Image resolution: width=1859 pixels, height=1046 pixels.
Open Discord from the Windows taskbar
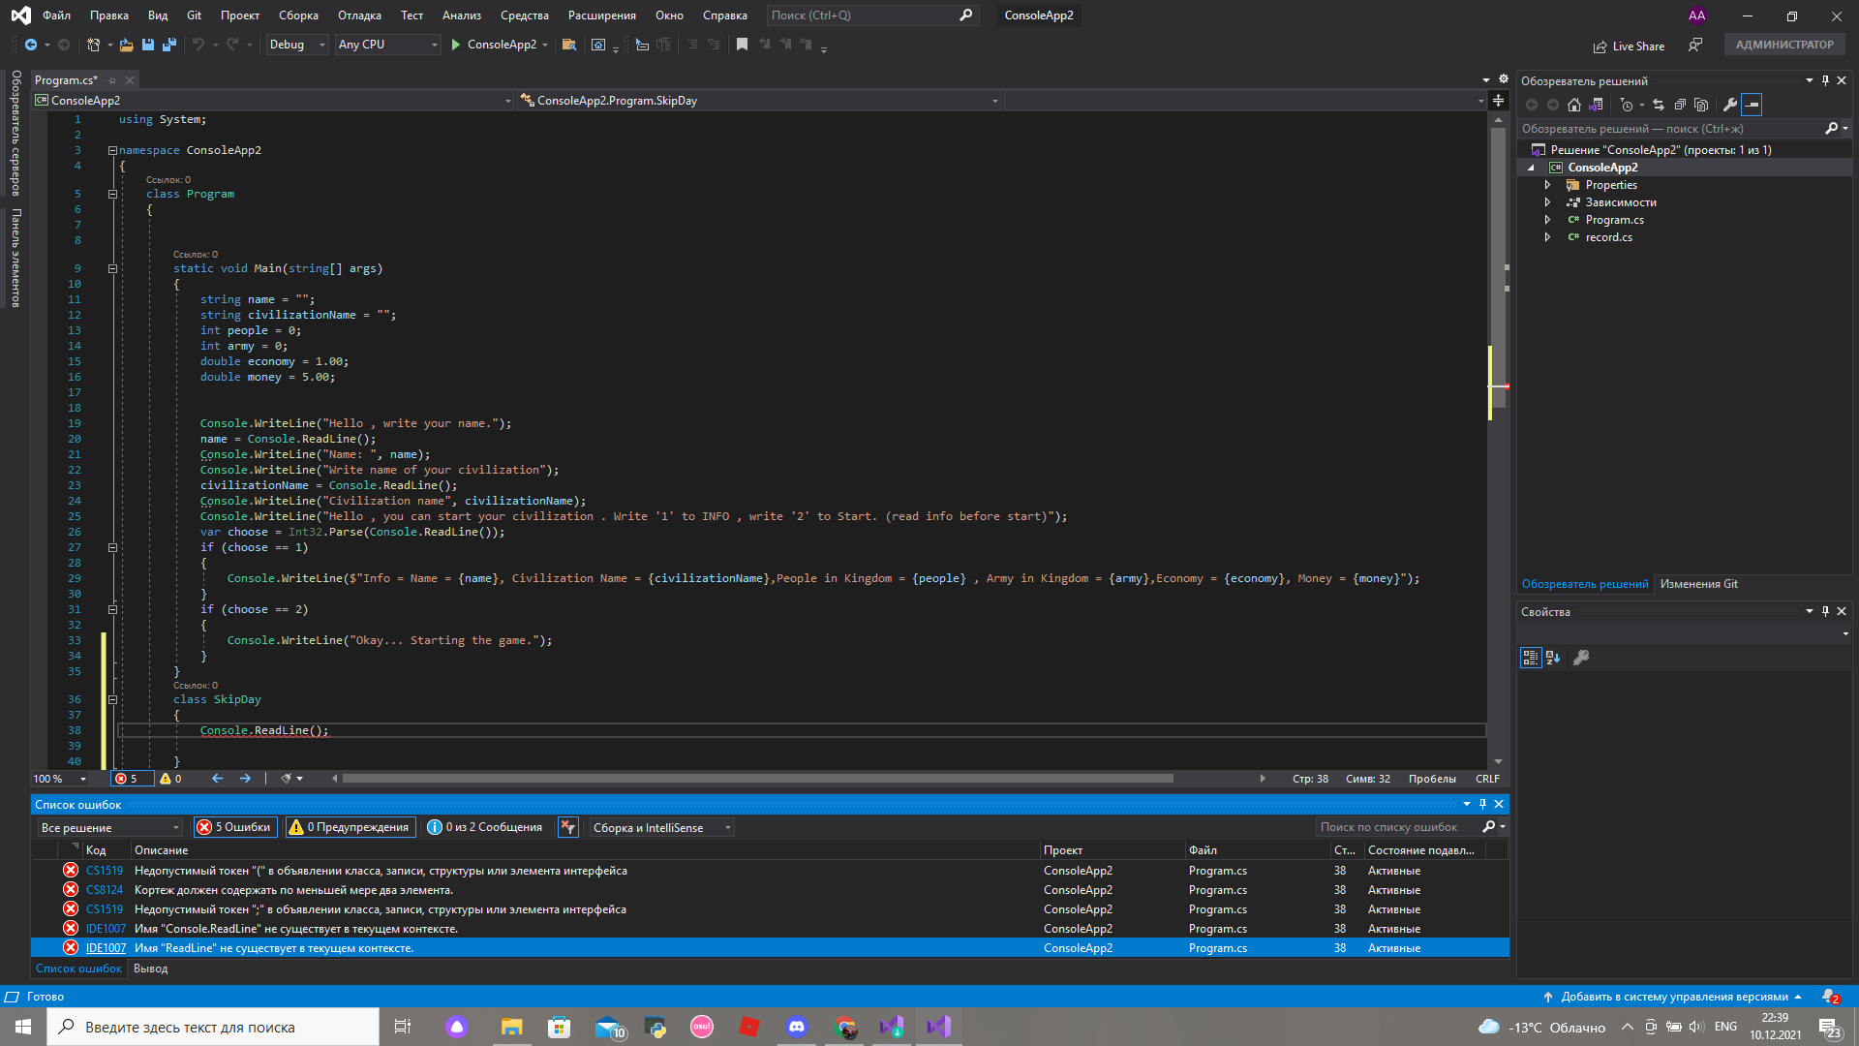[x=797, y=1027]
